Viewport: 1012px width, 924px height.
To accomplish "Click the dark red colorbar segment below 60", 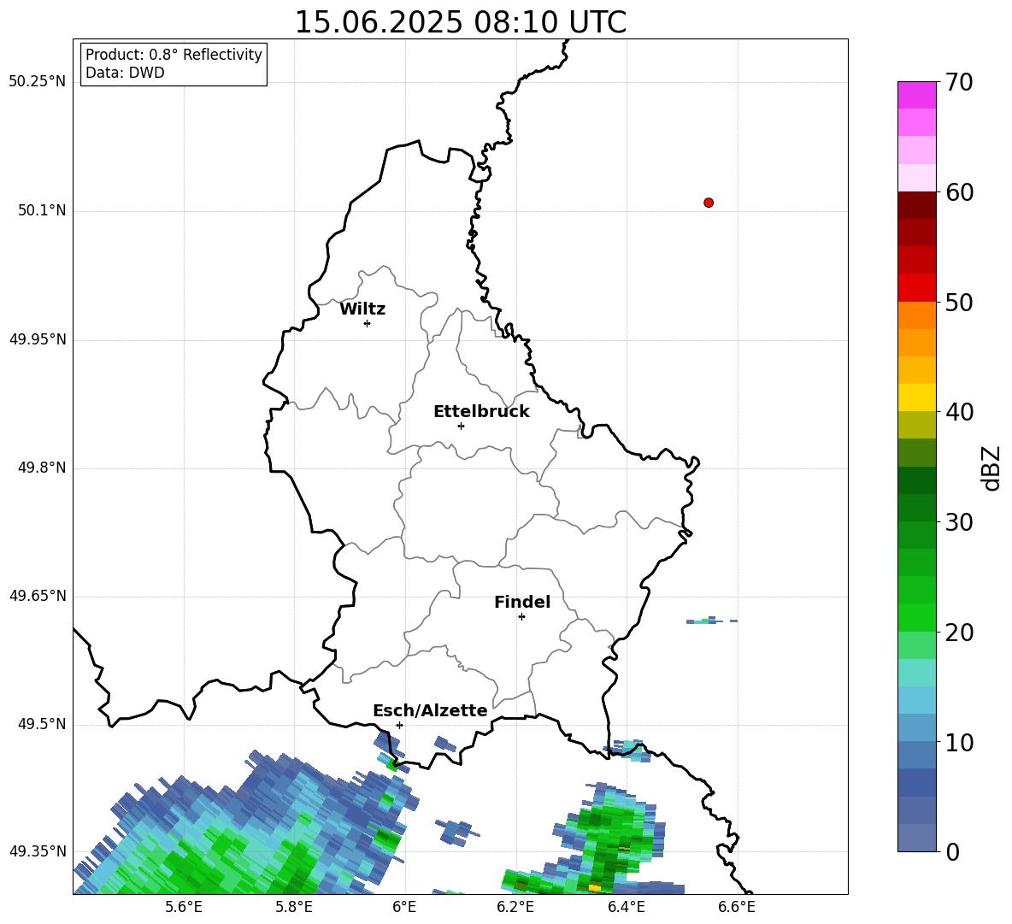I will 916,205.
